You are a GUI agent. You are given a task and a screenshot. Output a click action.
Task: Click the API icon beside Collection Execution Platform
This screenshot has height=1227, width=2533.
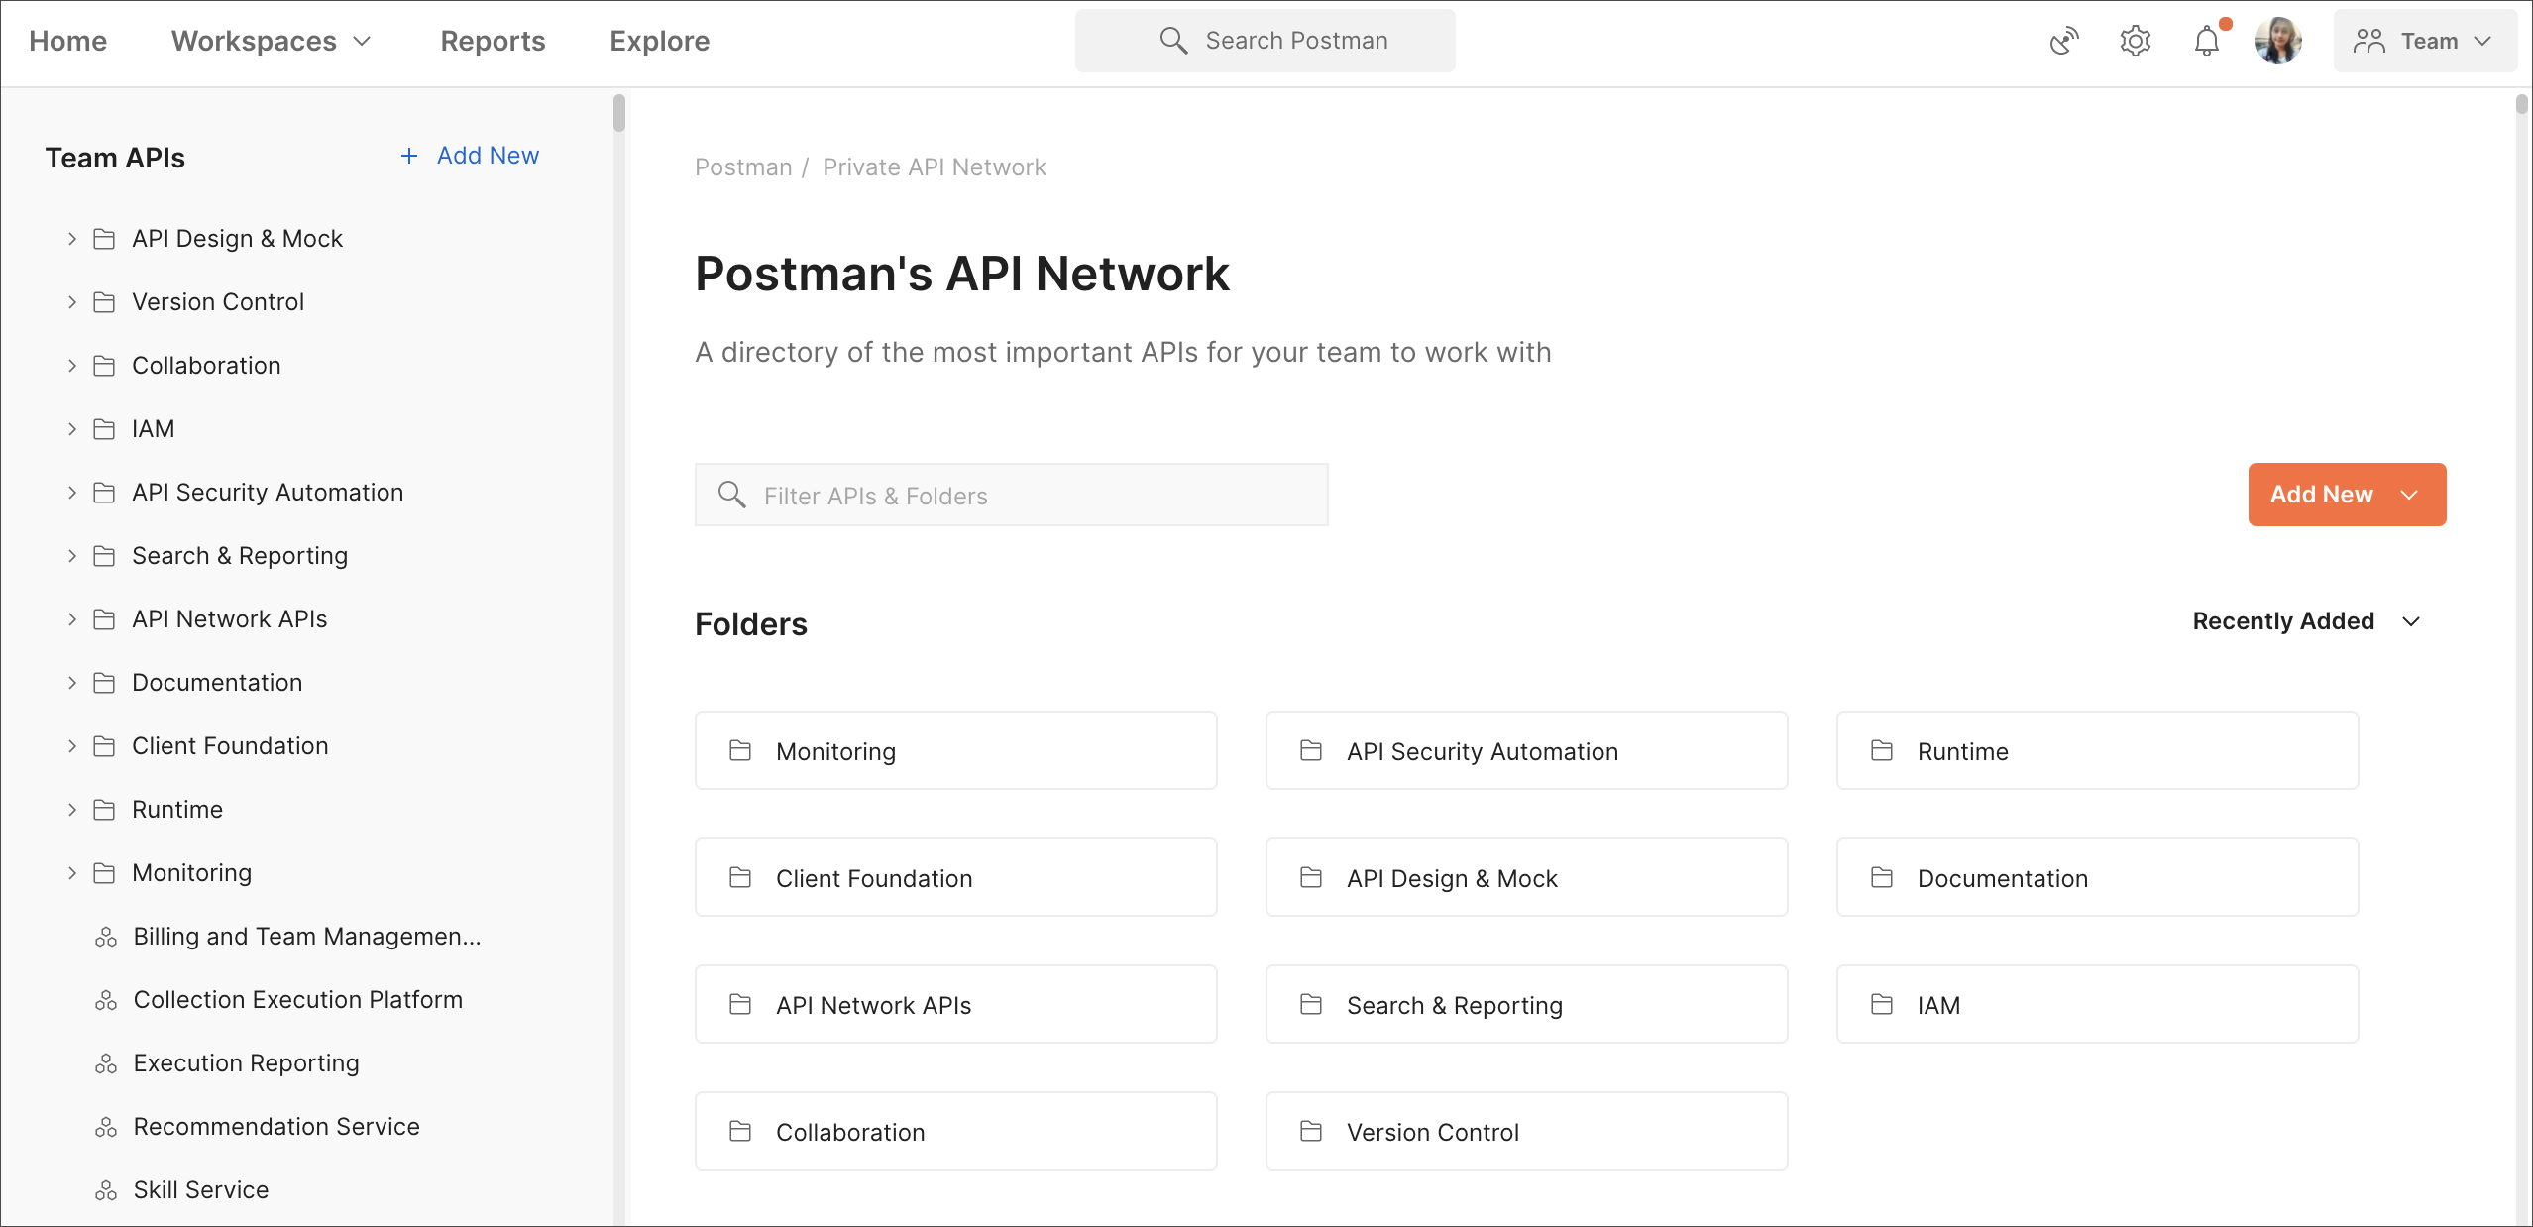point(106,1000)
